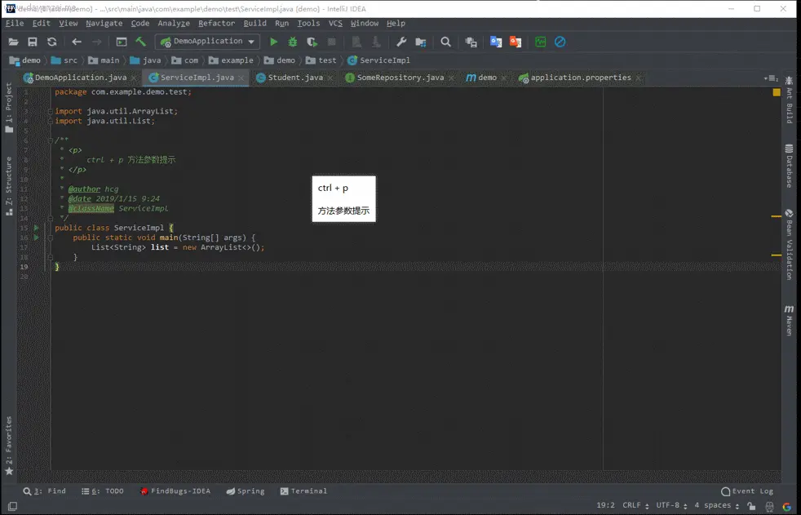Viewport: 801px width, 515px height.
Task: Click the Run with Coverage icon
Action: (x=312, y=42)
